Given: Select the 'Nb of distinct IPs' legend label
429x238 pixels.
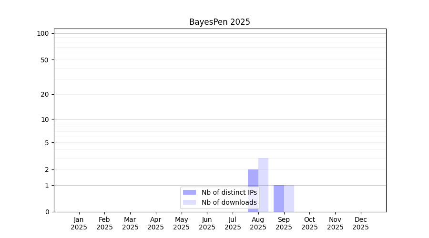Looking at the screenshot, I should (229, 192).
